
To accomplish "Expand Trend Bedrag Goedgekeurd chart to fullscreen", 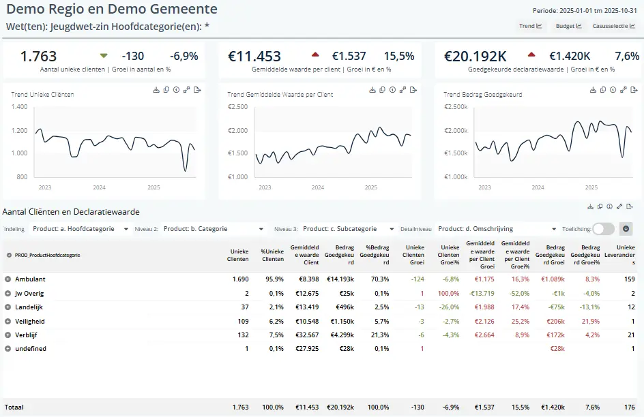I will [619, 90].
